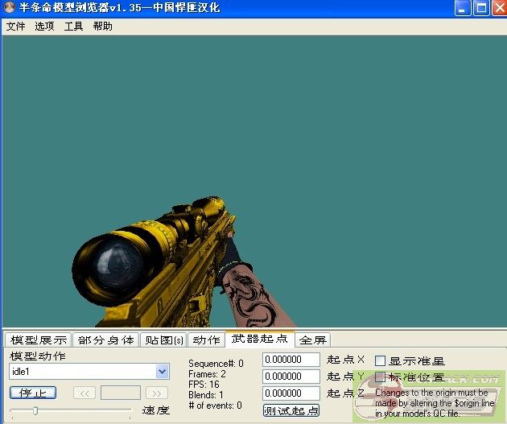Click the 'Sequence#: 0' text
This screenshot has height=424, width=507.
(x=216, y=364)
